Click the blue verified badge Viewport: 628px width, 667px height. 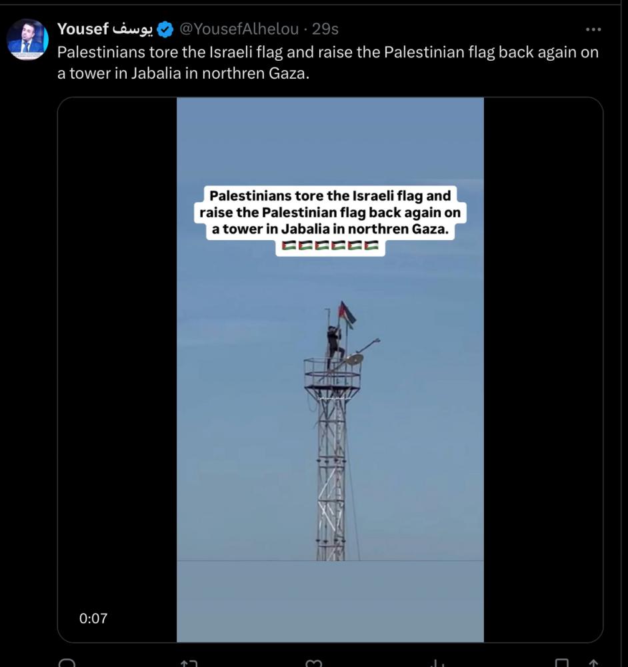pos(165,29)
